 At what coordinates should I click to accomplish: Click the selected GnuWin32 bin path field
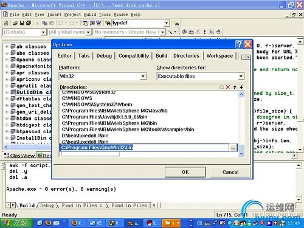(x=145, y=148)
